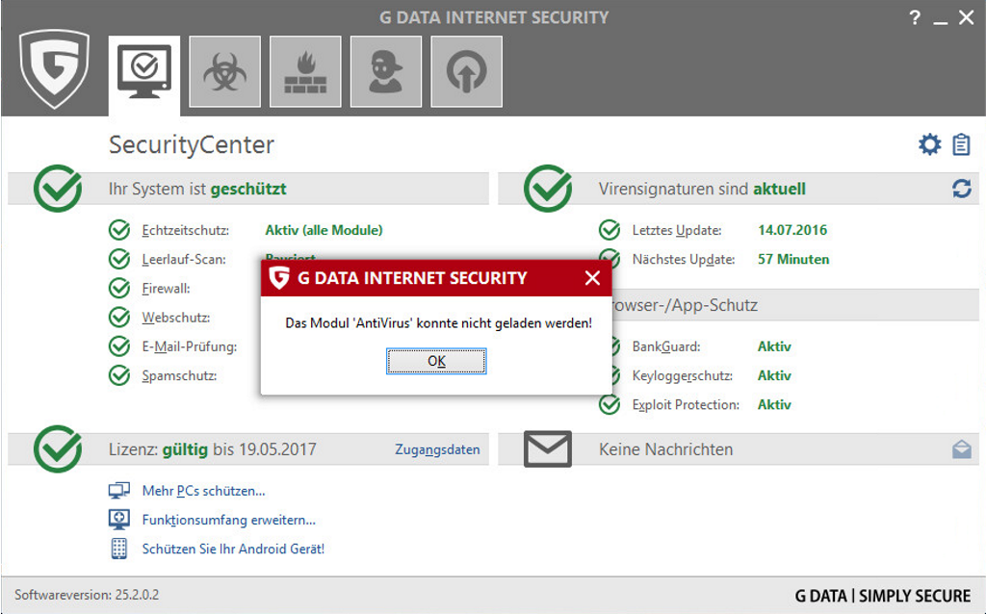This screenshot has height=614, width=986.
Task: Refresh virus signatures with update icon
Action: click(961, 189)
